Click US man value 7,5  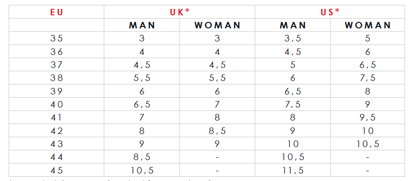(x=293, y=105)
